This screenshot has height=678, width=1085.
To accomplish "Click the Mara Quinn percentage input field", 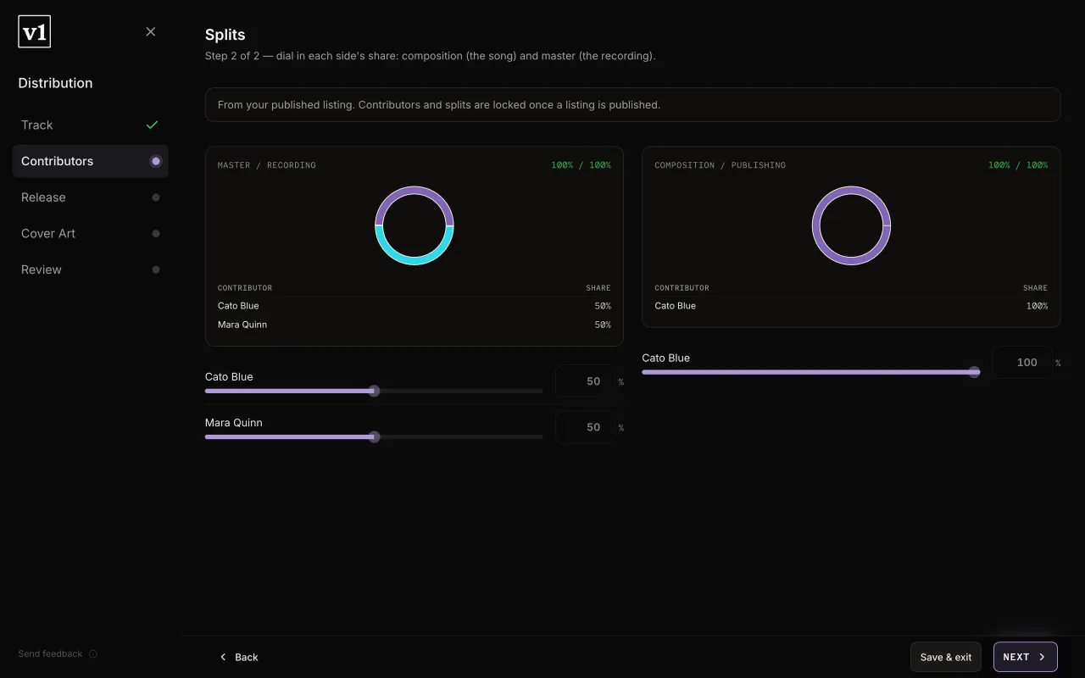I will (x=586, y=427).
